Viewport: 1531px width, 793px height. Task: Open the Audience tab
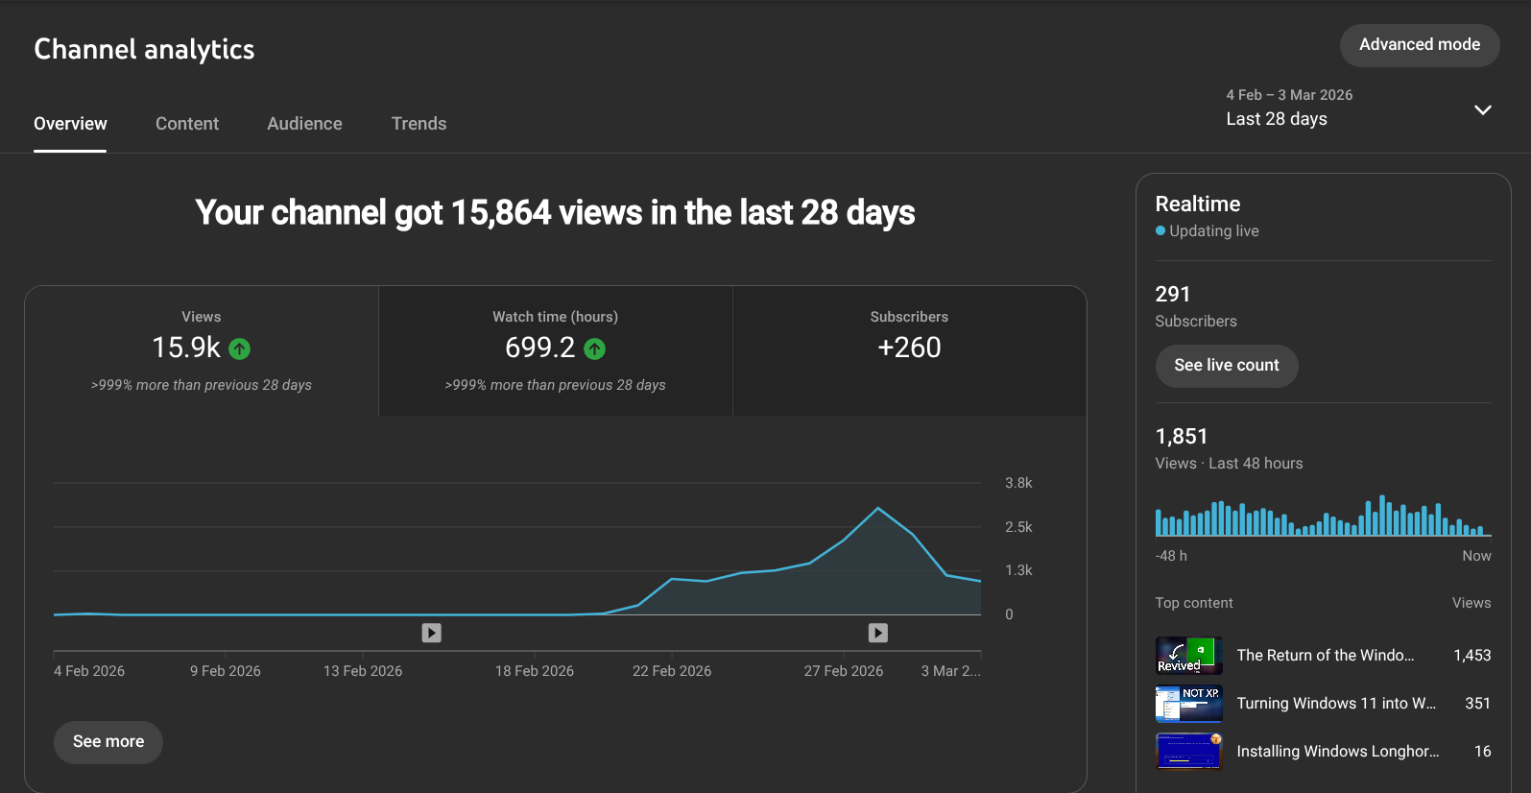pos(304,124)
